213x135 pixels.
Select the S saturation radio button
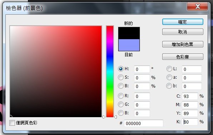pyautogui.click(x=121, y=77)
